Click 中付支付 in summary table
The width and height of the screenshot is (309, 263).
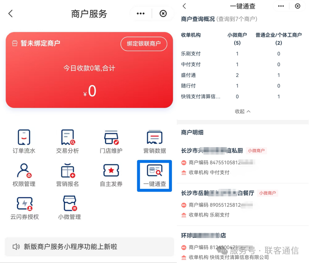pos(191,64)
